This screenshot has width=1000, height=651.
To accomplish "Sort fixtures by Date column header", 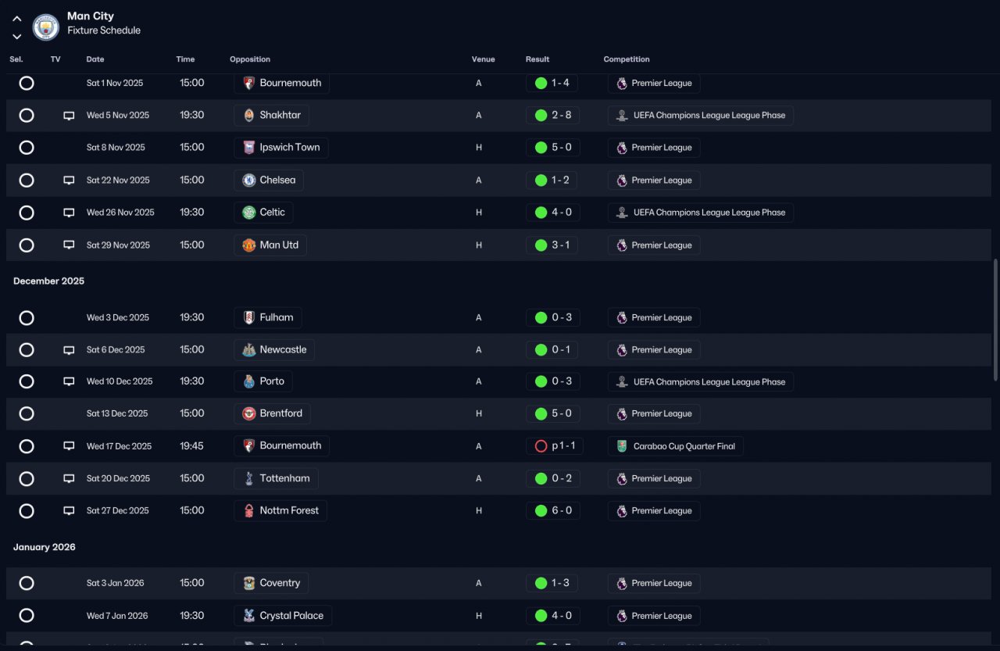I will [x=95, y=59].
